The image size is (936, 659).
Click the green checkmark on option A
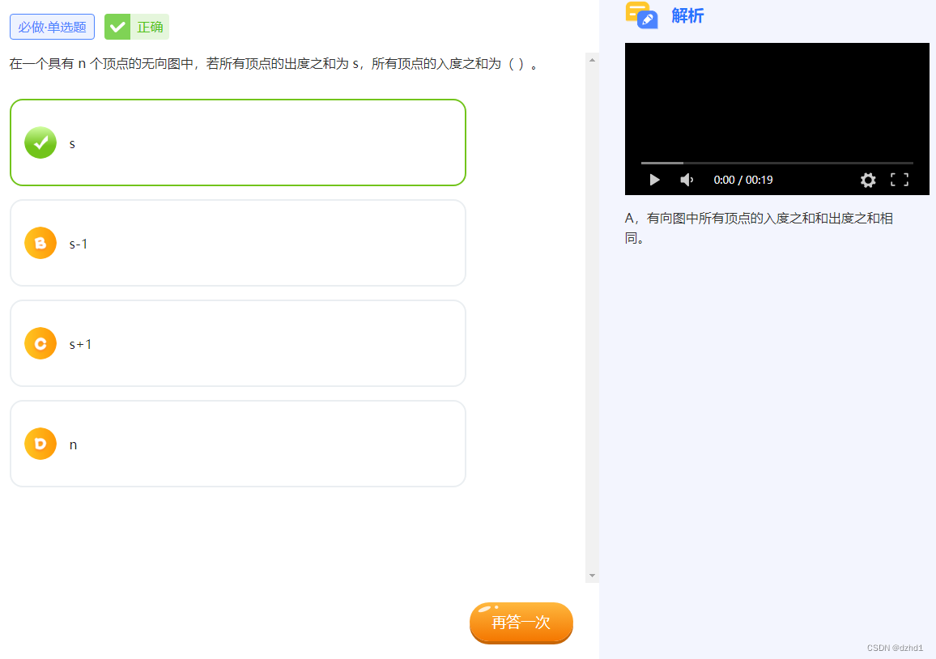click(40, 142)
